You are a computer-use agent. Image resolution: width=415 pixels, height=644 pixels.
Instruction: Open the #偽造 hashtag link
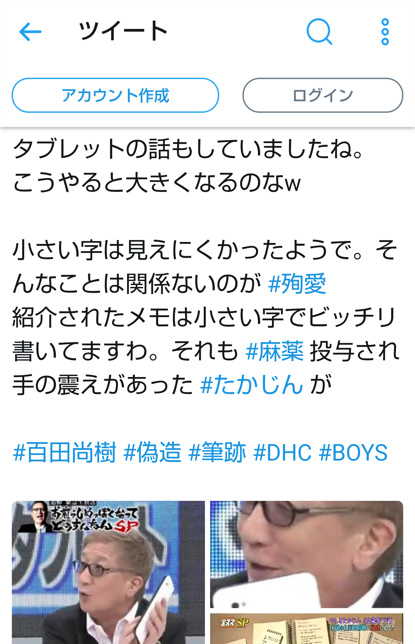pos(152,452)
